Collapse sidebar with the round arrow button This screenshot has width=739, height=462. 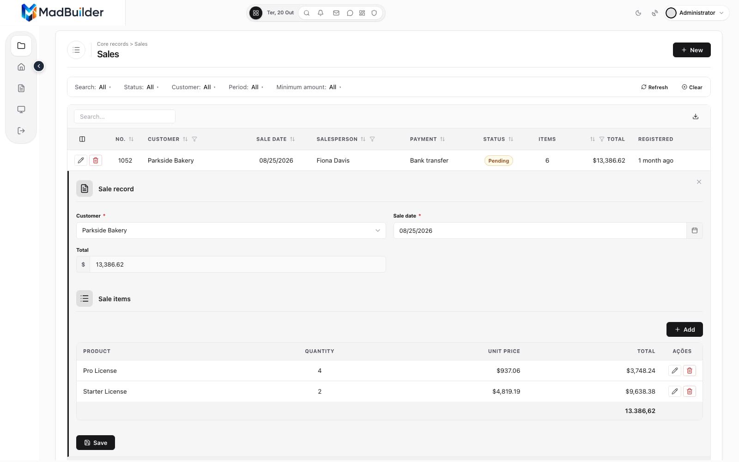(x=39, y=66)
